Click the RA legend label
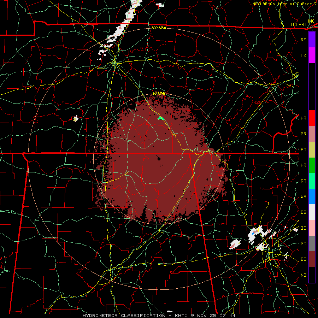The image size is (318, 318). coord(303,181)
